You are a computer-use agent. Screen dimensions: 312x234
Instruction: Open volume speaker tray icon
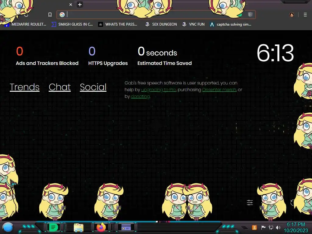(278, 227)
